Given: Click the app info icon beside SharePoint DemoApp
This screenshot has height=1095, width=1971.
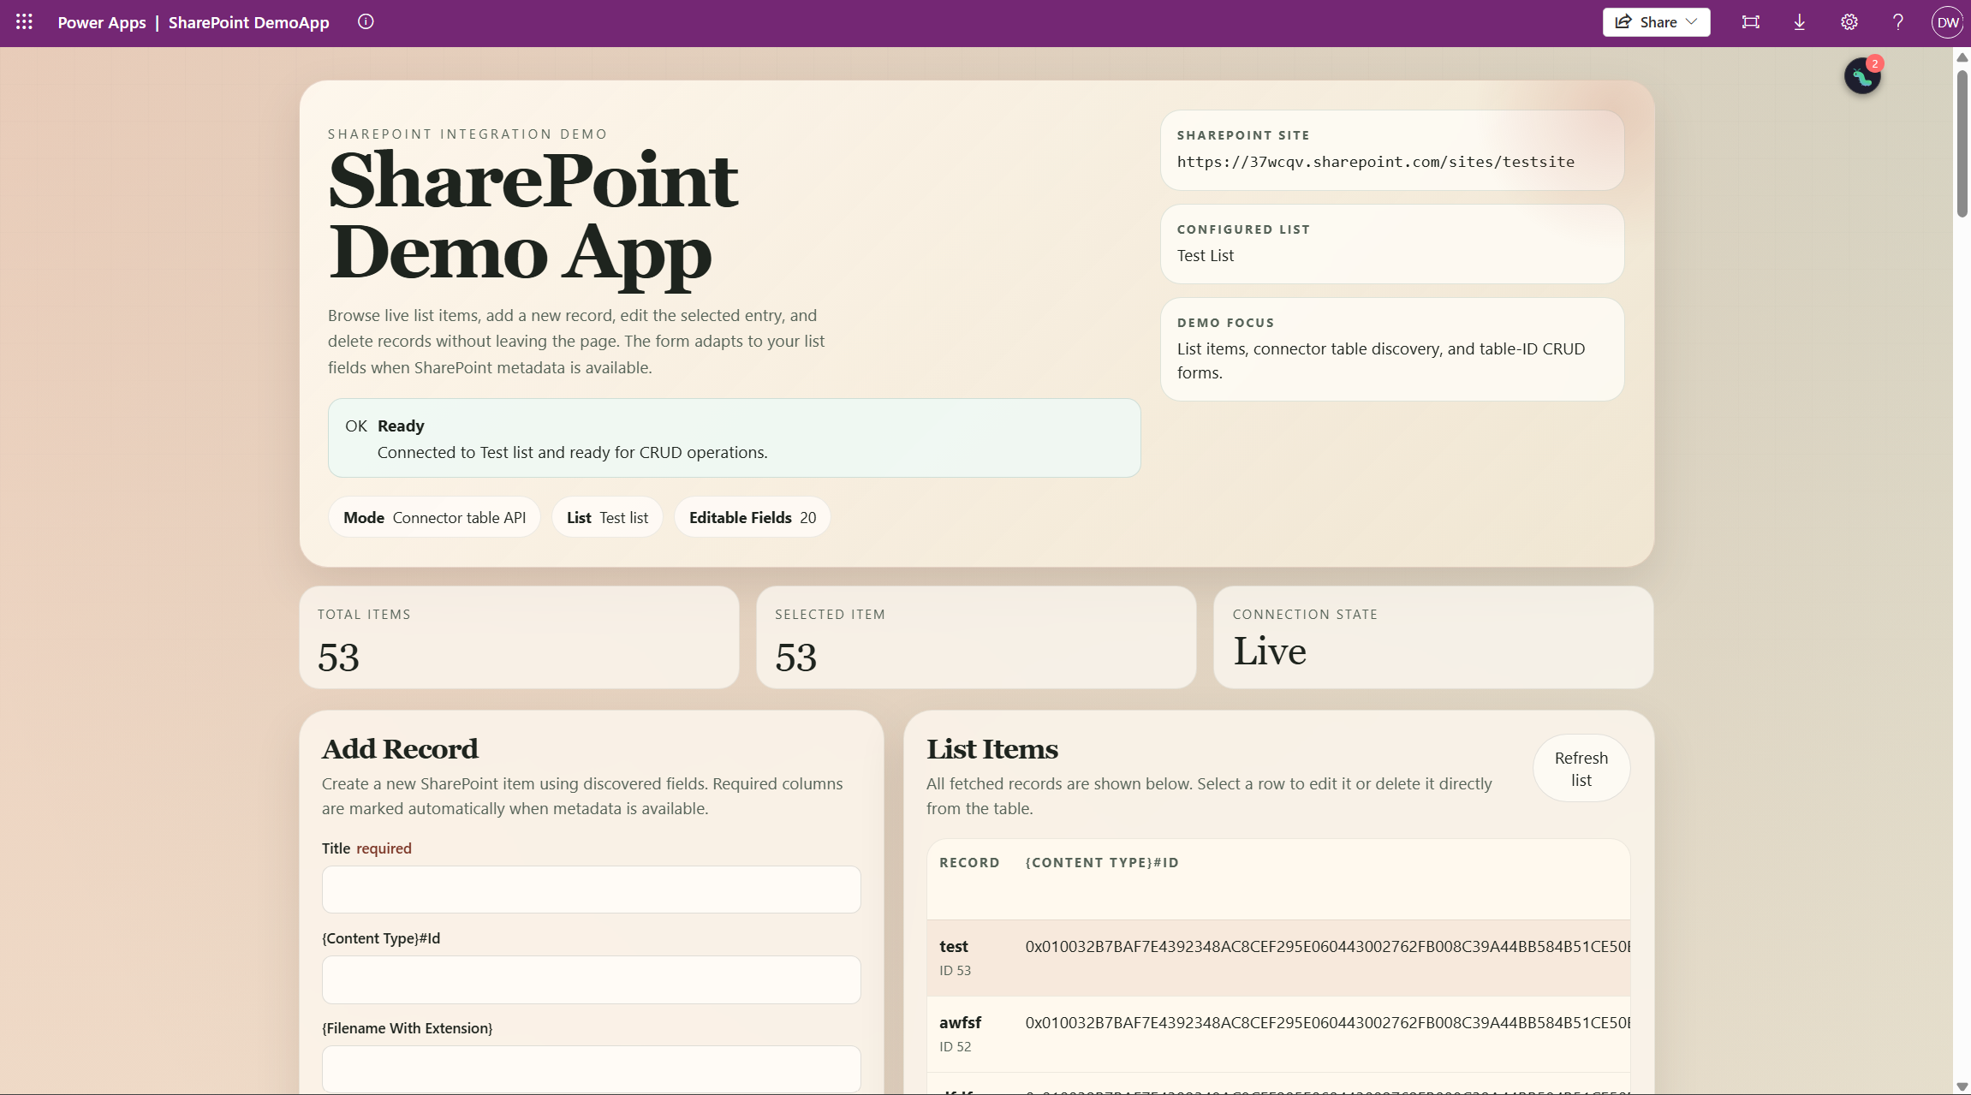Looking at the screenshot, I should pos(366,21).
